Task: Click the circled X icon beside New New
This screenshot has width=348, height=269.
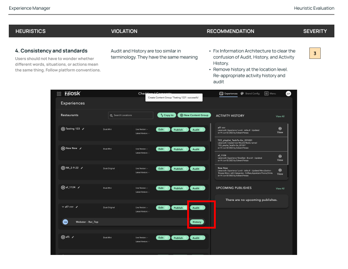Action: [63, 149]
